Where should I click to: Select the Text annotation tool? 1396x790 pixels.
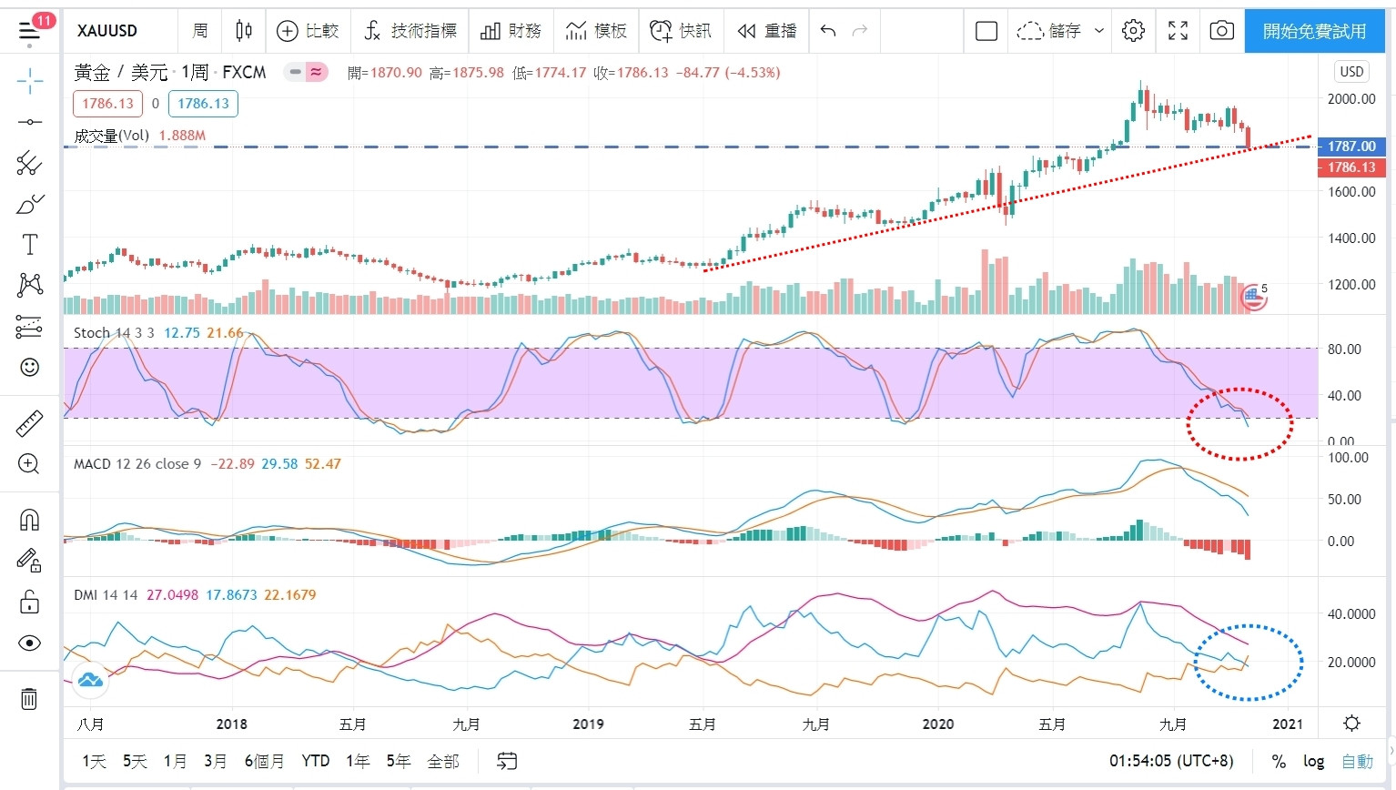click(29, 245)
